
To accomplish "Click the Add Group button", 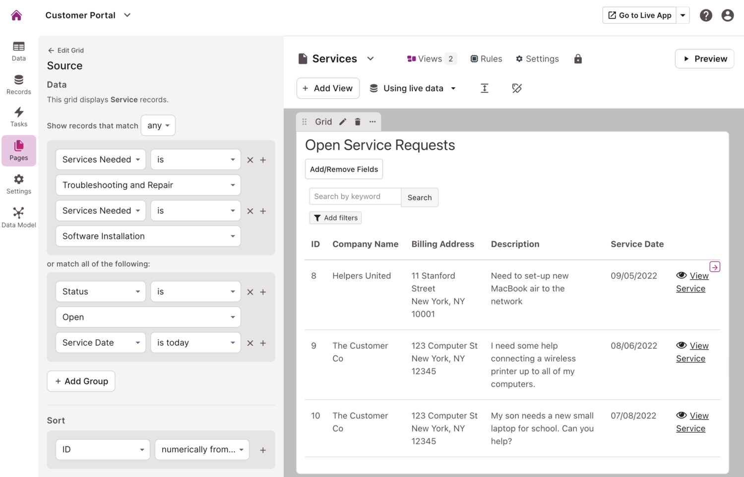I will click(x=81, y=381).
